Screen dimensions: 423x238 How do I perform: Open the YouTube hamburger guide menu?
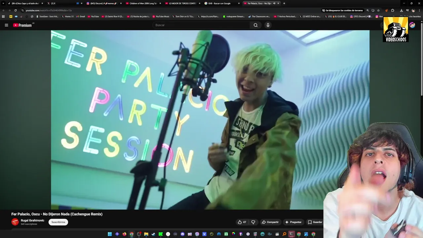point(6,25)
